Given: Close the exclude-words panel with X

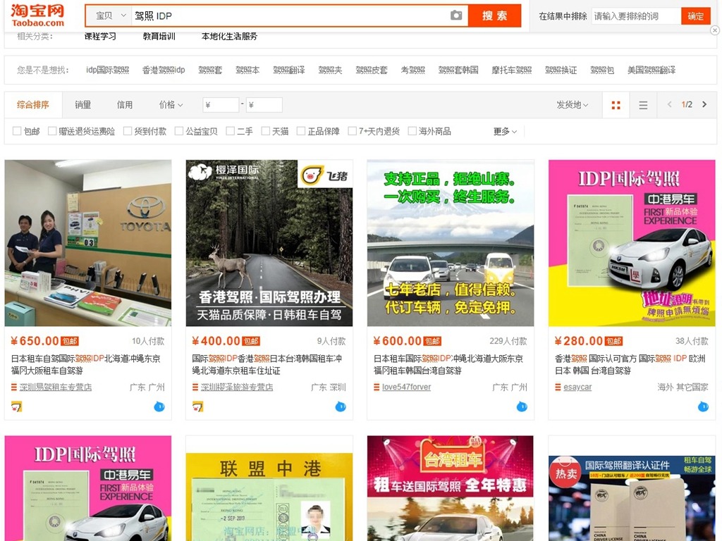Looking at the screenshot, I should [715, 30].
